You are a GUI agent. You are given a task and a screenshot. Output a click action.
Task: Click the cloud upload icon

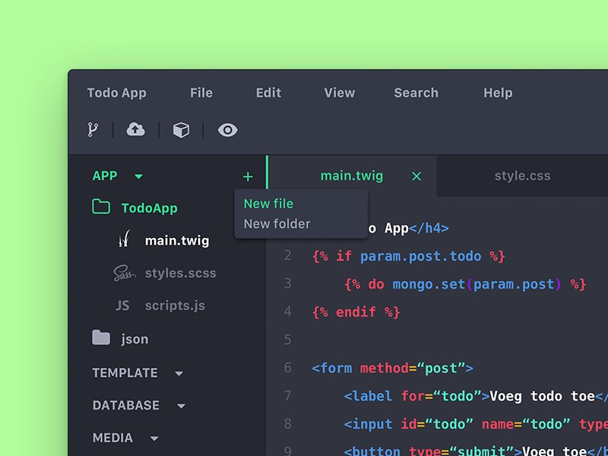point(135,129)
